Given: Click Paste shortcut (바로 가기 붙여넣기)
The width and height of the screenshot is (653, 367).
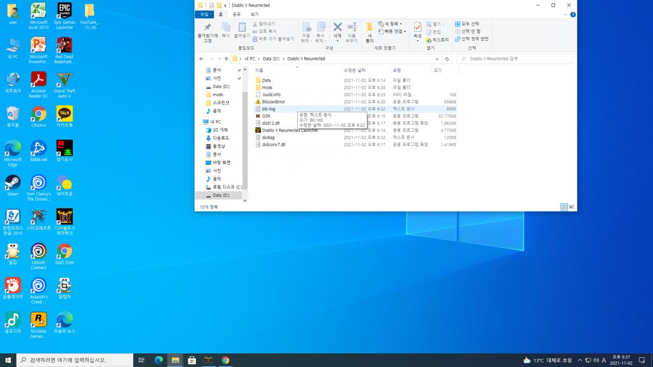Looking at the screenshot, I should click(273, 39).
